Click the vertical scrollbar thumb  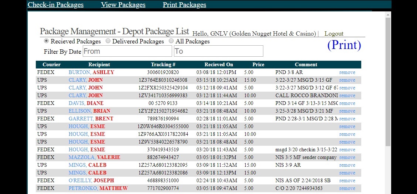388,82
